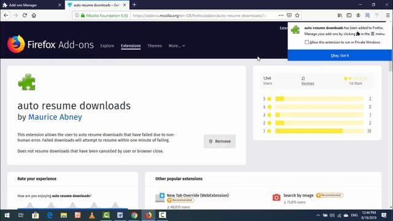Open the Firefox home page icon

pos(34,15)
